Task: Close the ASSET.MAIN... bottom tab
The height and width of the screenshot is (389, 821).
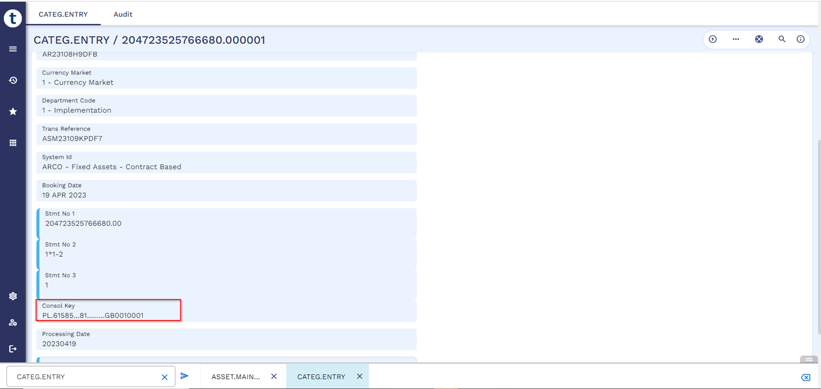Action: coord(273,376)
